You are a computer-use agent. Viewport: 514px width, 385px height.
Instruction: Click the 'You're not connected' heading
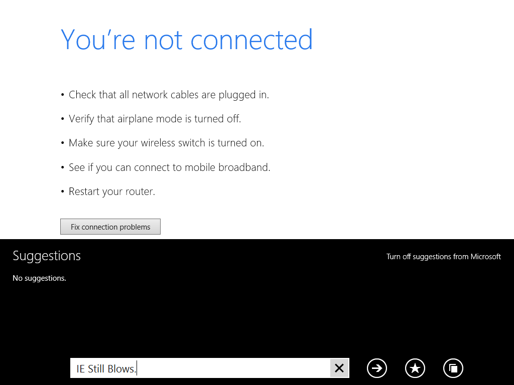pos(187,39)
